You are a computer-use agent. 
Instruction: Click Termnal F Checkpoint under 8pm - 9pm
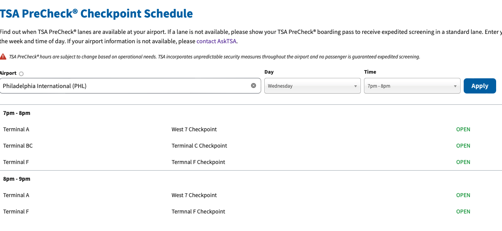198,212
